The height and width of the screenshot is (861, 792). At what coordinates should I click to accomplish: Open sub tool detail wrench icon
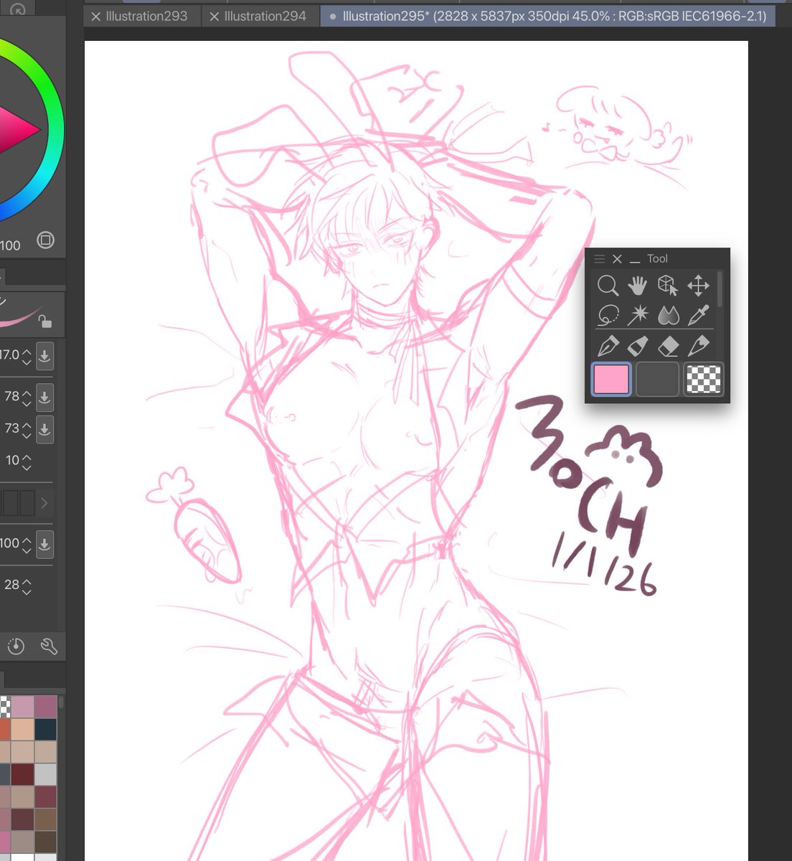coord(49,646)
